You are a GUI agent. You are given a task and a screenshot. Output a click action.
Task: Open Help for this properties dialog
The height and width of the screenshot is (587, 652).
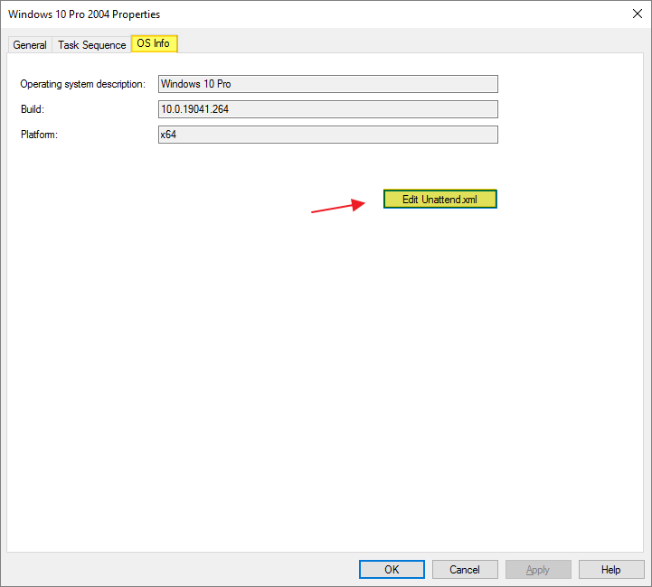611,570
